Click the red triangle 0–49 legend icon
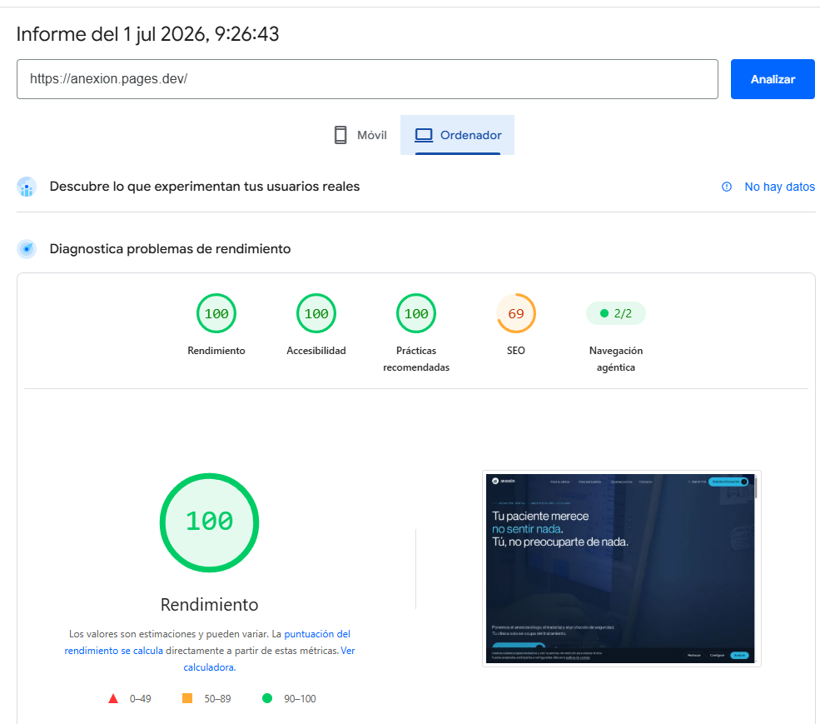 point(113,698)
